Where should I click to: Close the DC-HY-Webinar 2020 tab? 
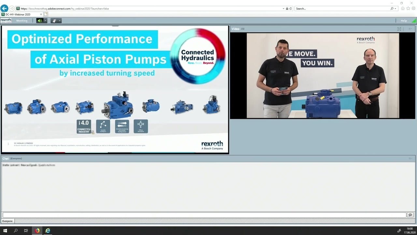(41, 14)
